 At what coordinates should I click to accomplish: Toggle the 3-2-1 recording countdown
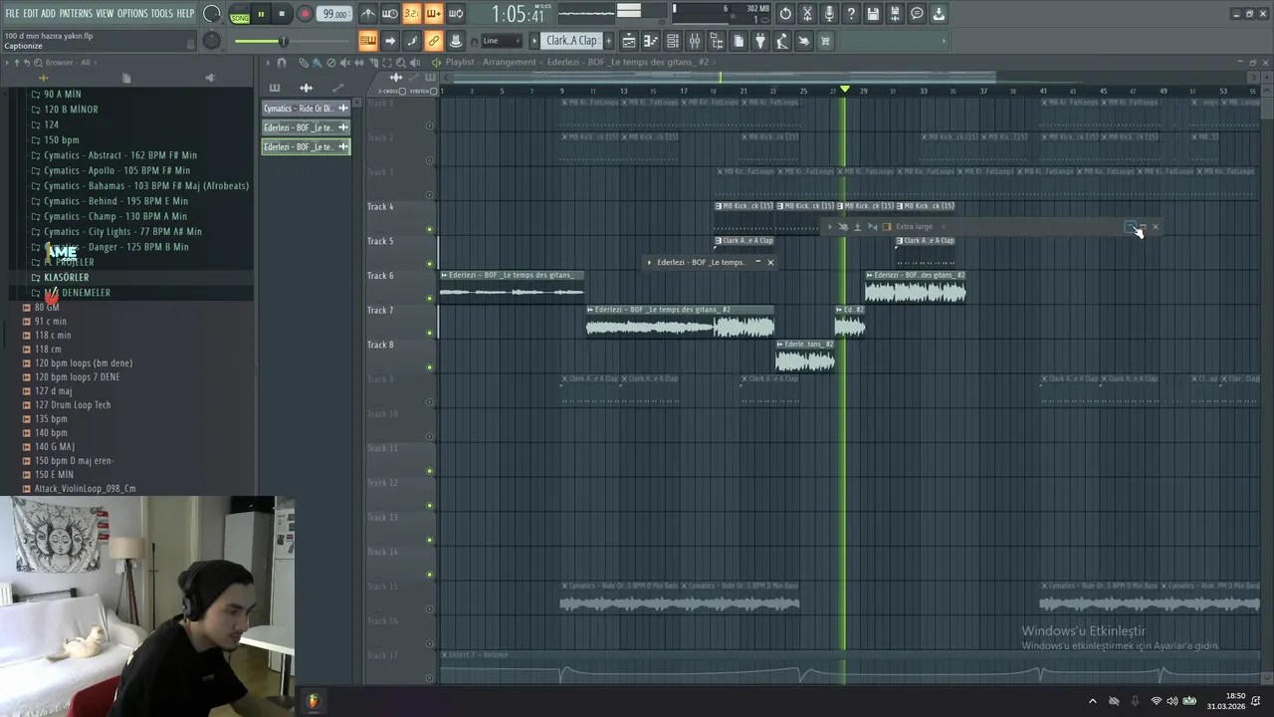pos(412,14)
